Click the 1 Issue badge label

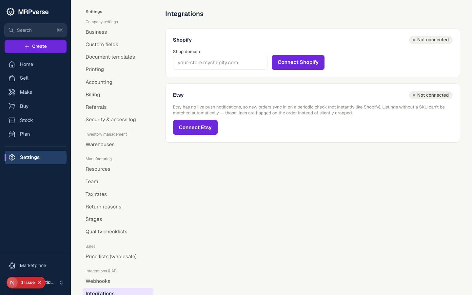(28, 283)
